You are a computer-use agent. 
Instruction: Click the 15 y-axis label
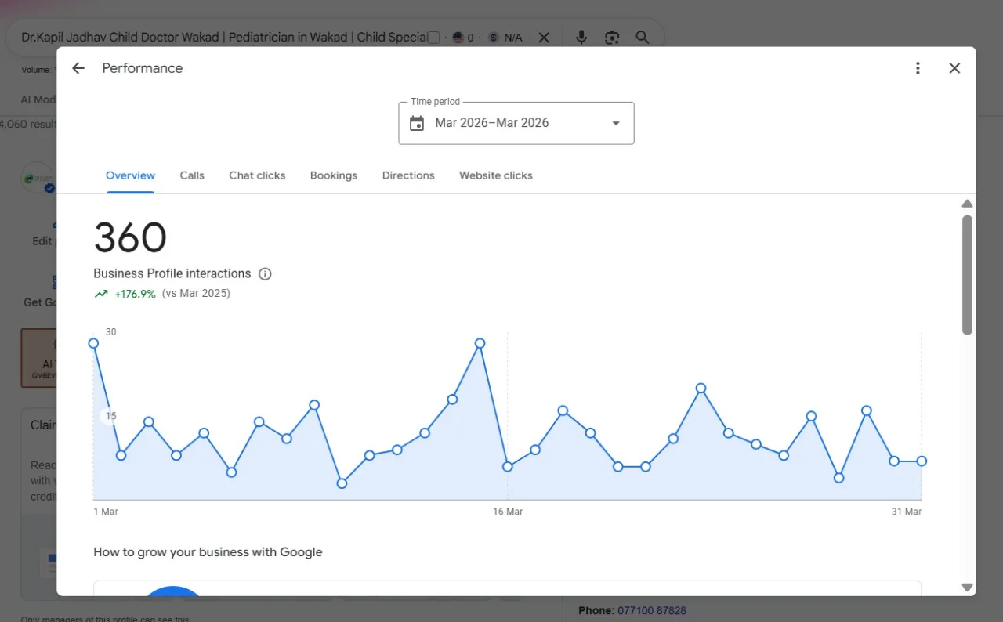[110, 416]
